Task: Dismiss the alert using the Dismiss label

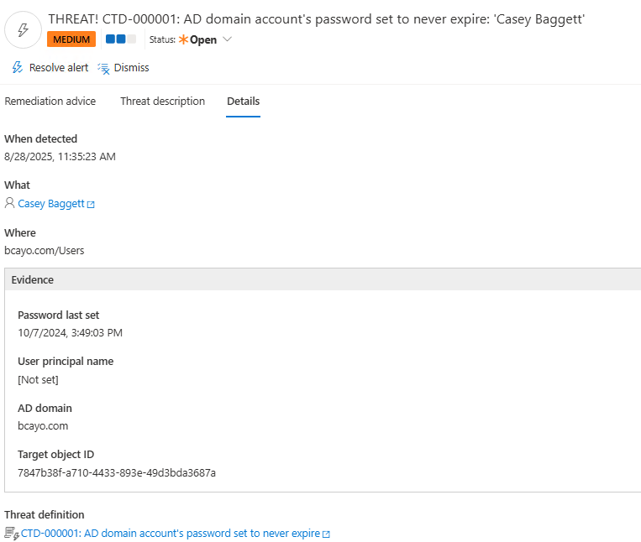Action: point(131,68)
